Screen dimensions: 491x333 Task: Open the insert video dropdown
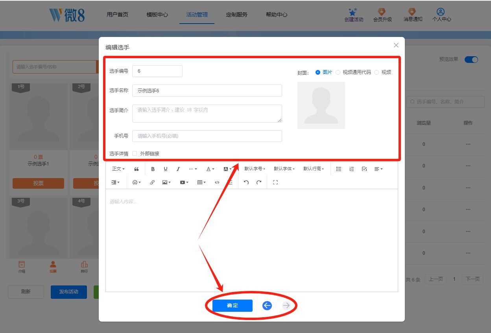[184, 182]
